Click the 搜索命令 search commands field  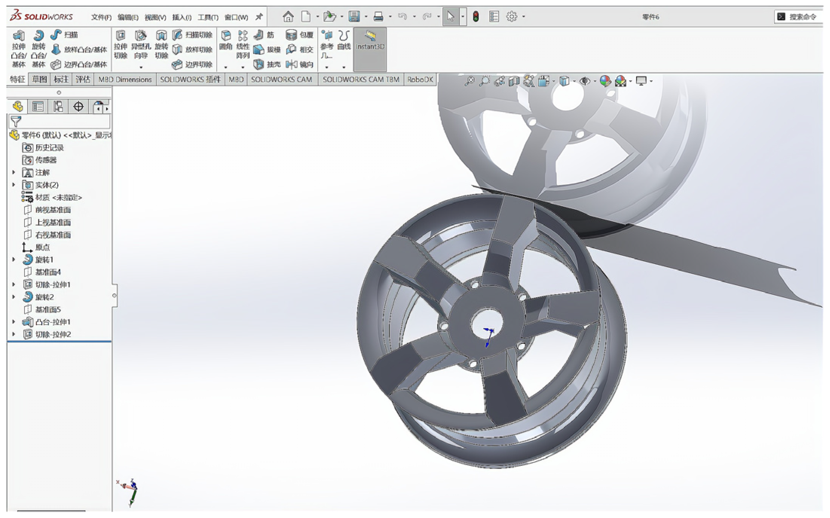(x=802, y=17)
